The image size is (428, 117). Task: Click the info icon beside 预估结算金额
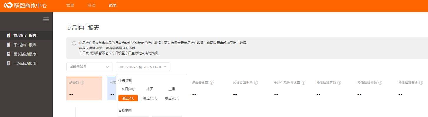click(x=380, y=83)
